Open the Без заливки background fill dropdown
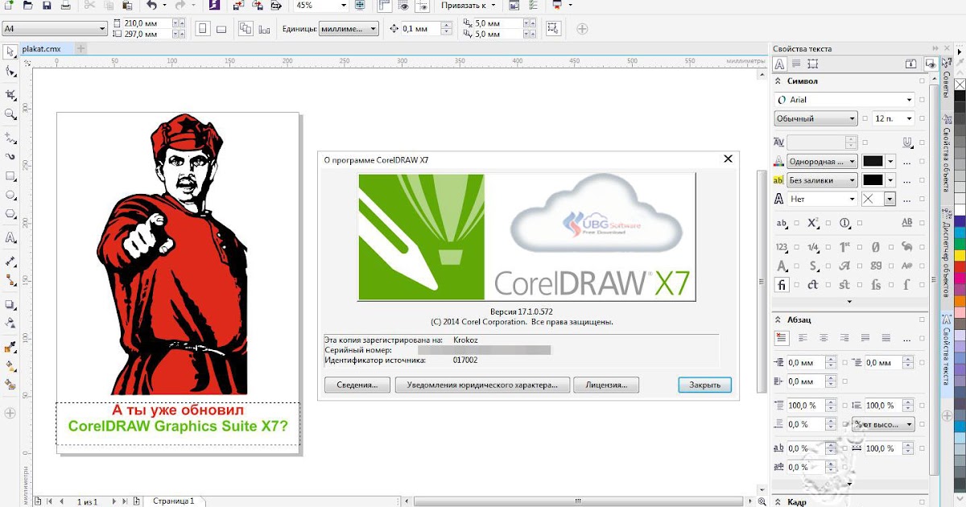Screen dimensions: 966x507 click(x=852, y=180)
